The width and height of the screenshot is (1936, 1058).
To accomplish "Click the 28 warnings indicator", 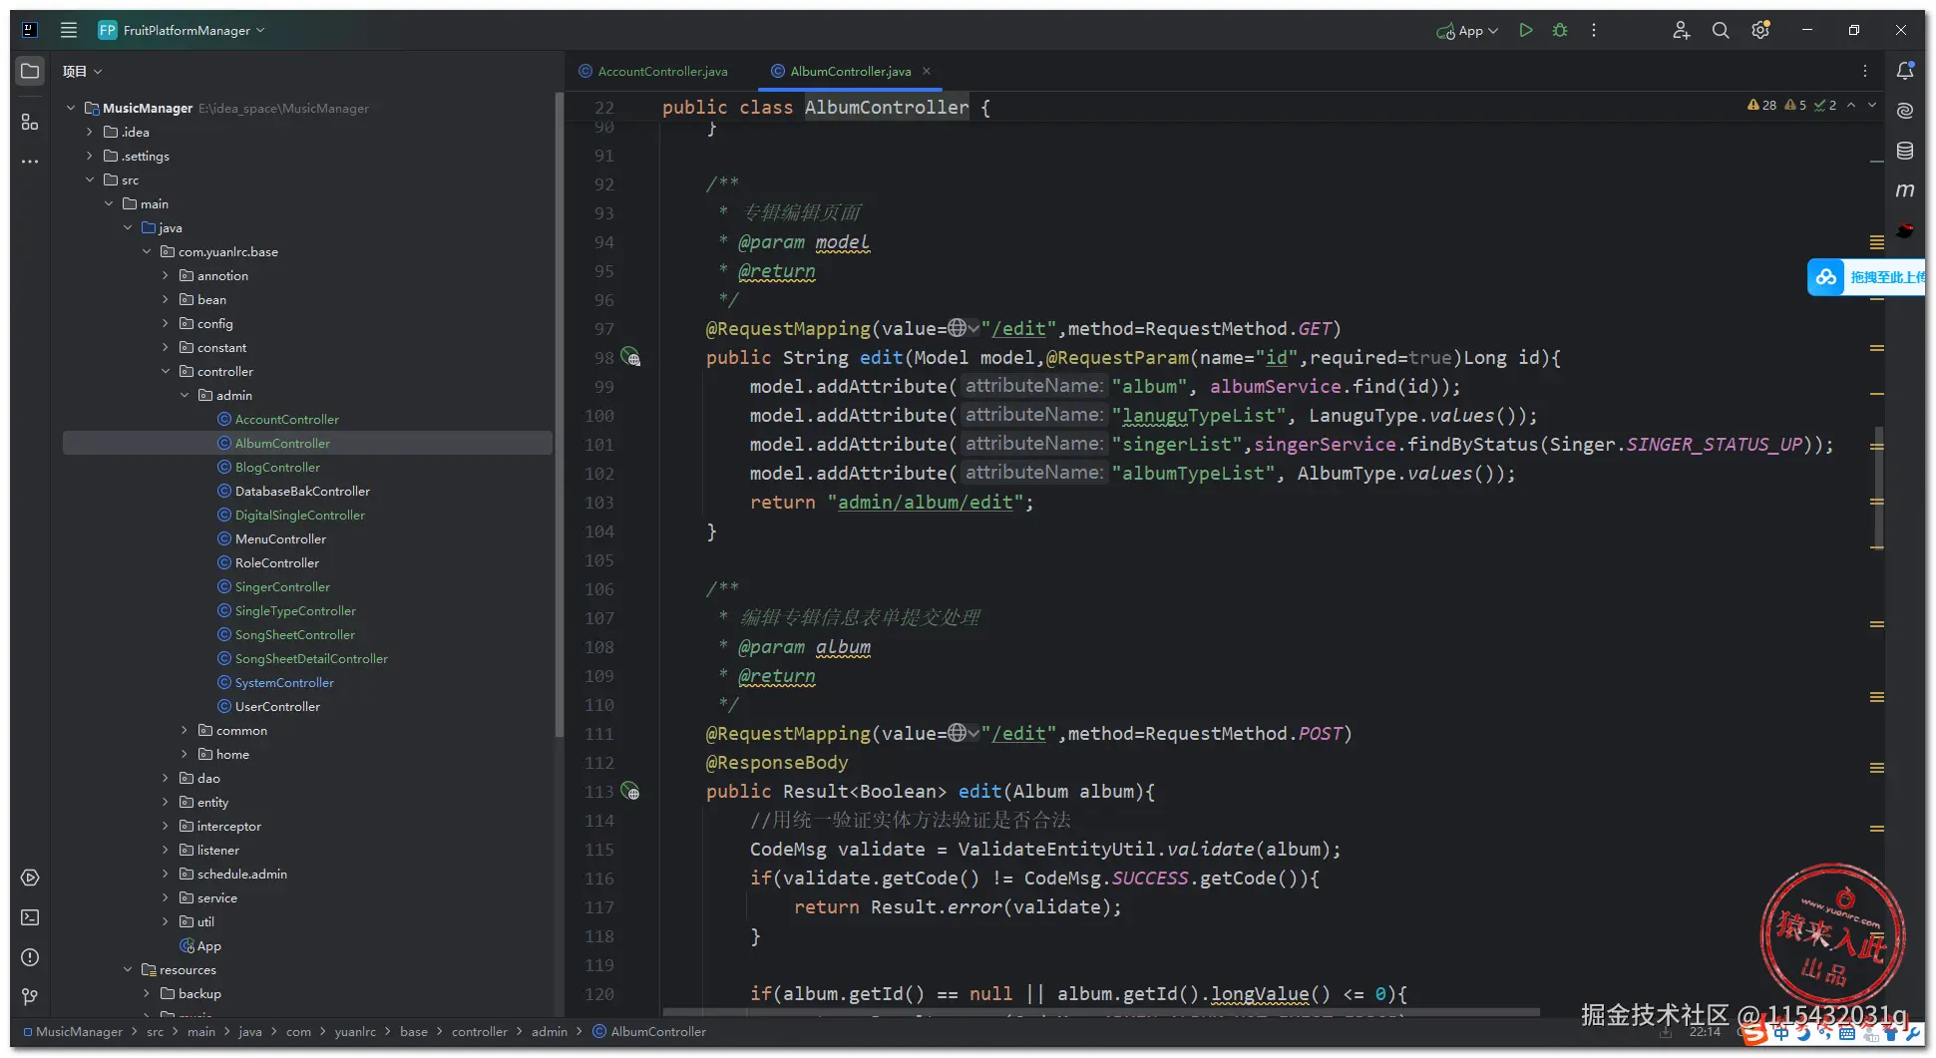I will point(1761,105).
